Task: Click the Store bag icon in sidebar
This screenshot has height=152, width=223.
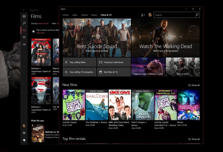Action: (x=24, y=140)
